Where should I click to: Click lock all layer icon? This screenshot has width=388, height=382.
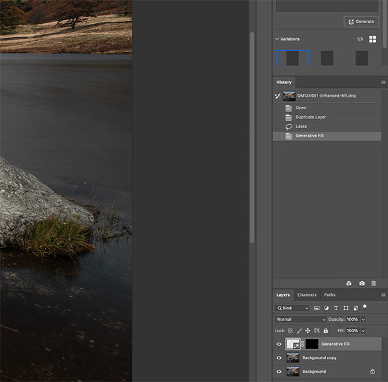point(326,331)
